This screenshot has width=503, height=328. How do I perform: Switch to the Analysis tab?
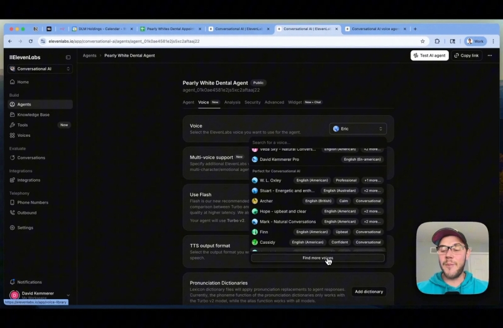coord(232,102)
